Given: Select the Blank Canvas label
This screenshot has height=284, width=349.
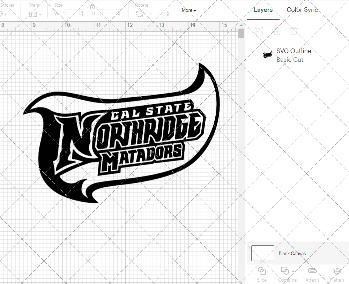Looking at the screenshot, I should (x=292, y=253).
